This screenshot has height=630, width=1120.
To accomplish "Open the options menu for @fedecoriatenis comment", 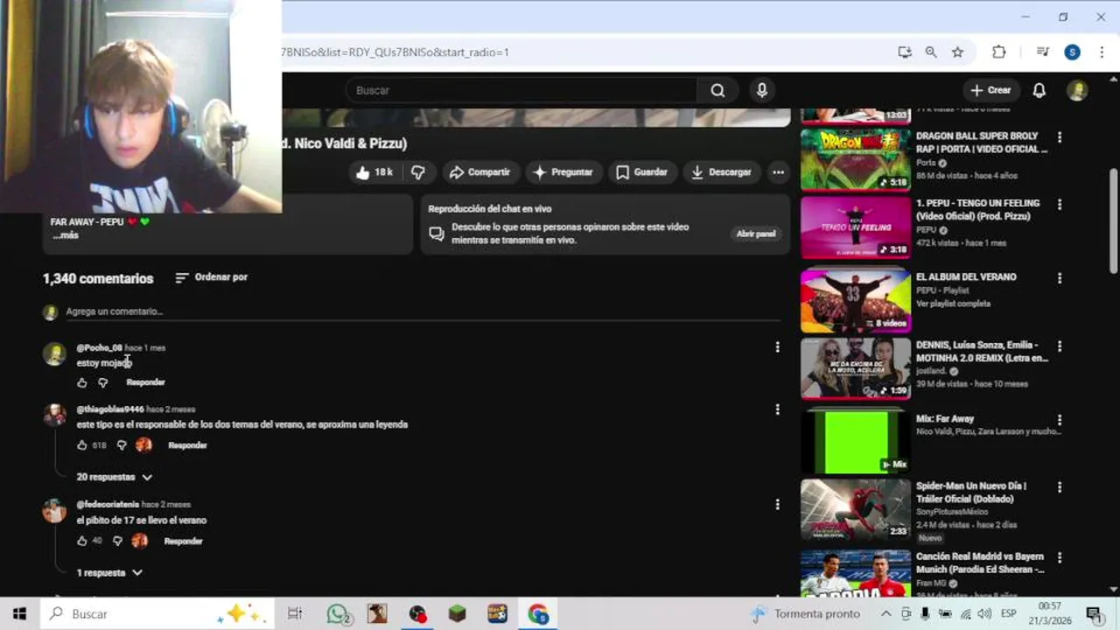I will 777,504.
